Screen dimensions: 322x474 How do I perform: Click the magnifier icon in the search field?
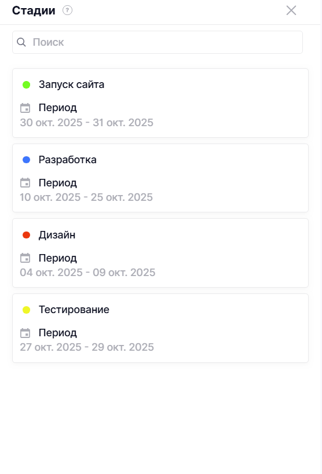[21, 42]
